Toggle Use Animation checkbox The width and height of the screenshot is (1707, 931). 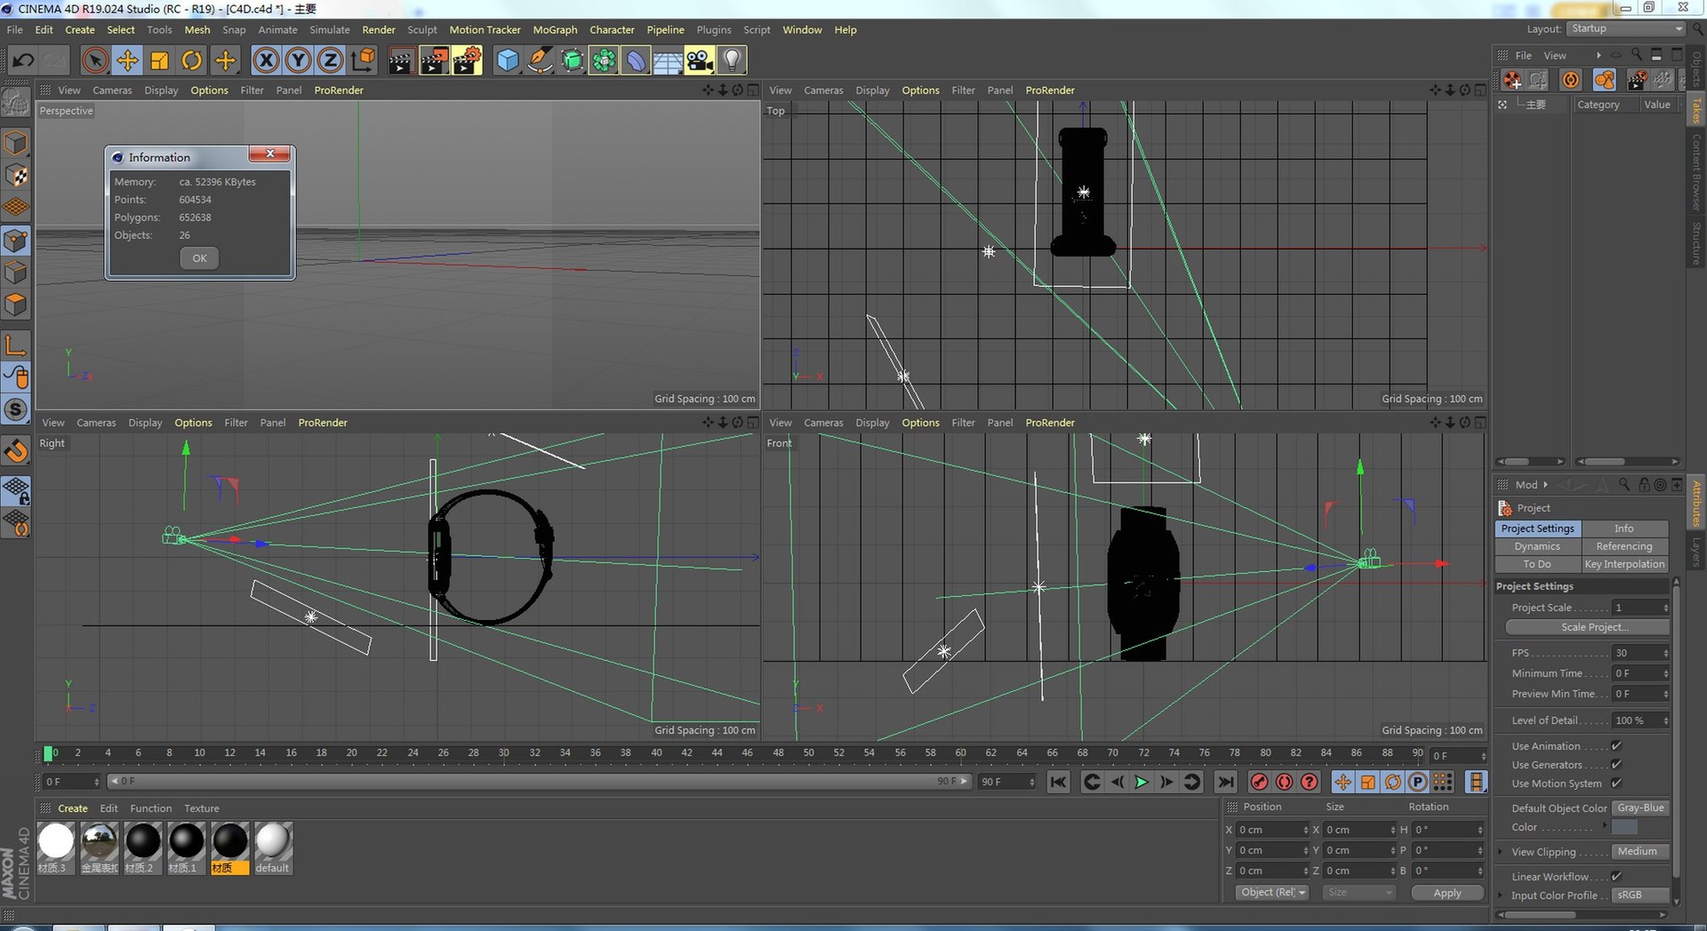pos(1616,745)
